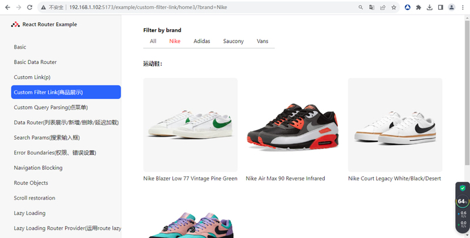
Task: Click the blue circular extension icon
Action: click(407, 8)
